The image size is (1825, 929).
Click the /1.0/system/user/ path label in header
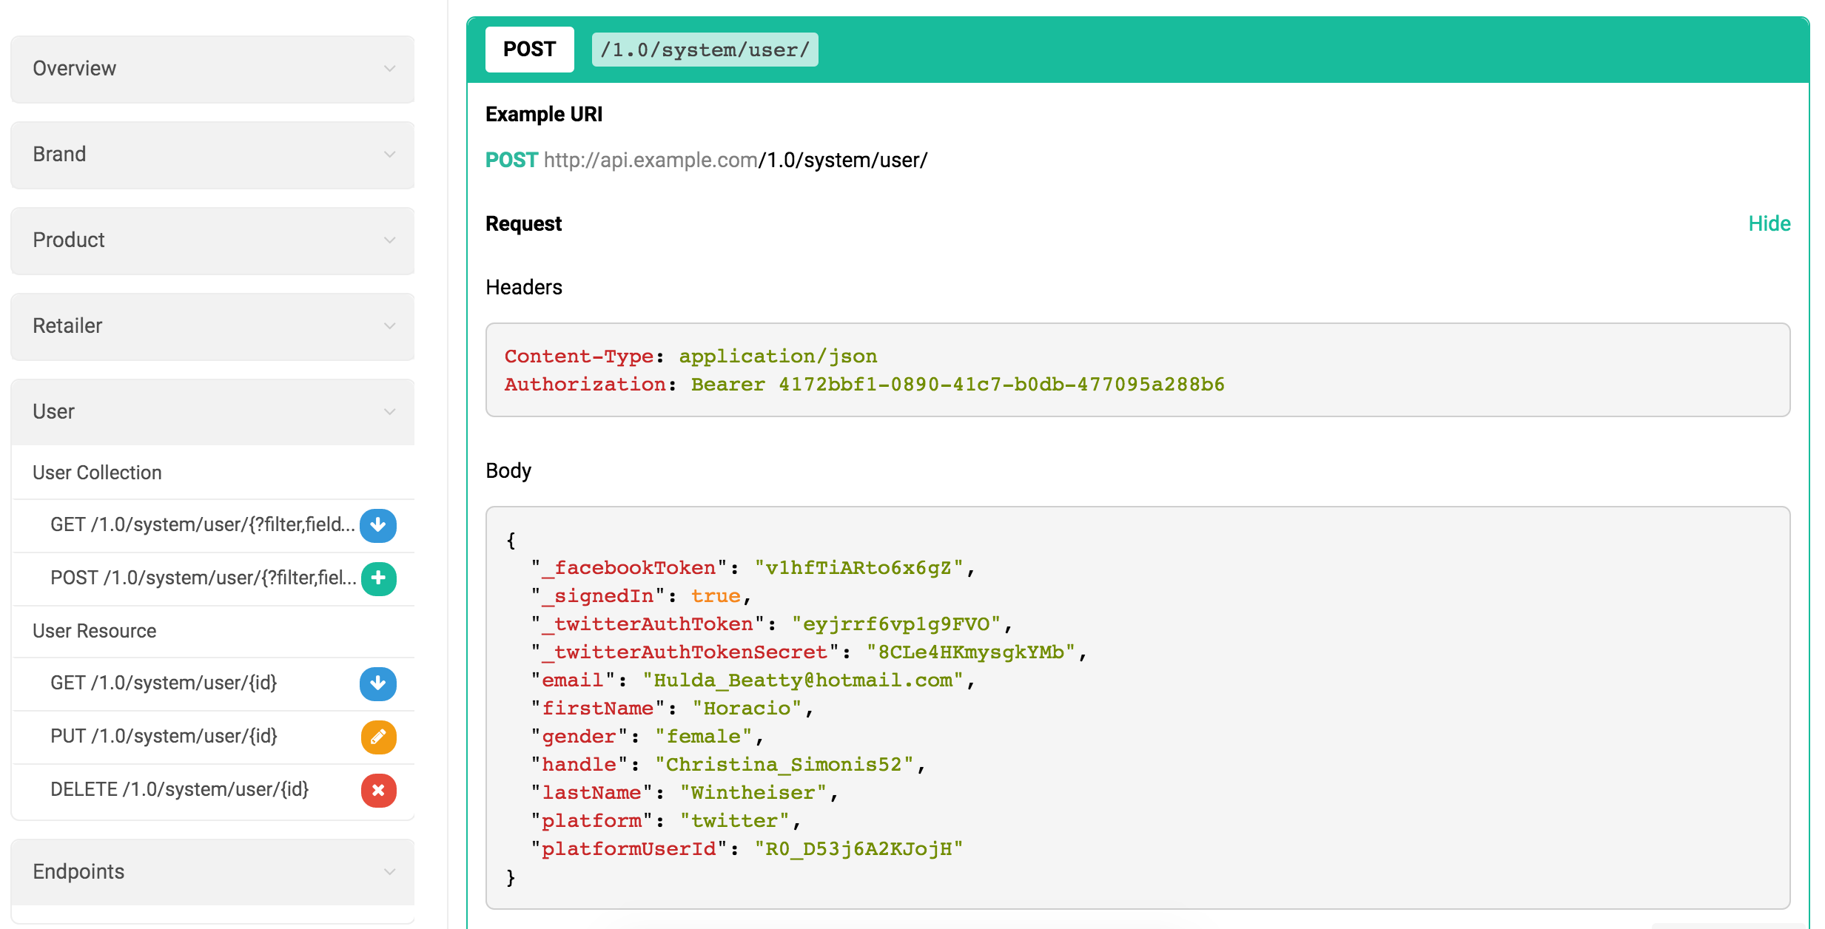705,50
